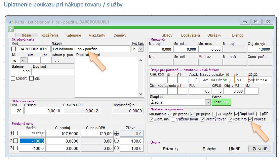The image size is (279, 161).
Task: Open Pohyby in the Úkony section
Action: click(x=209, y=149)
